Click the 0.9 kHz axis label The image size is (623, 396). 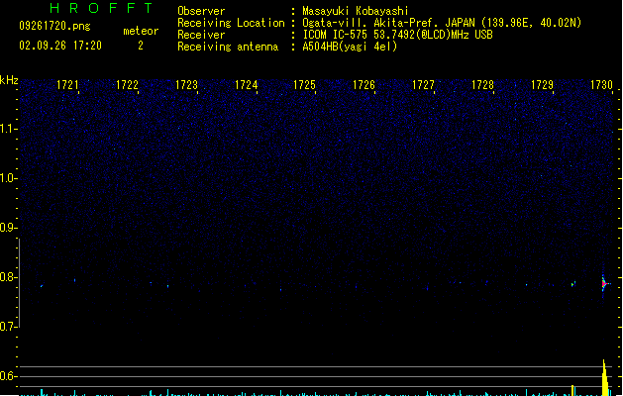pyautogui.click(x=8, y=228)
